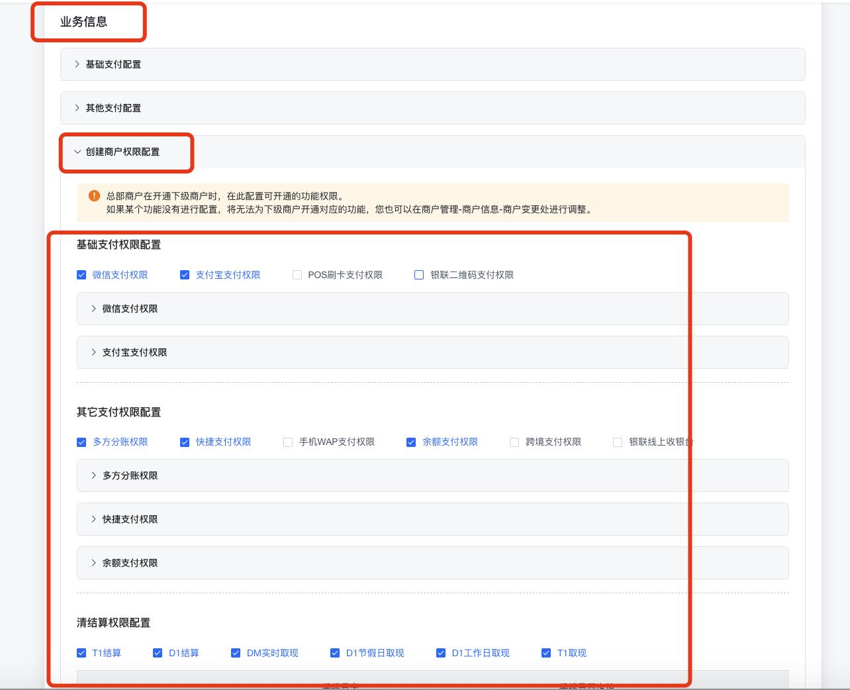The width and height of the screenshot is (850, 690).
Task: Check the 手机WAP支付权限 checkbox
Action: pyautogui.click(x=288, y=442)
